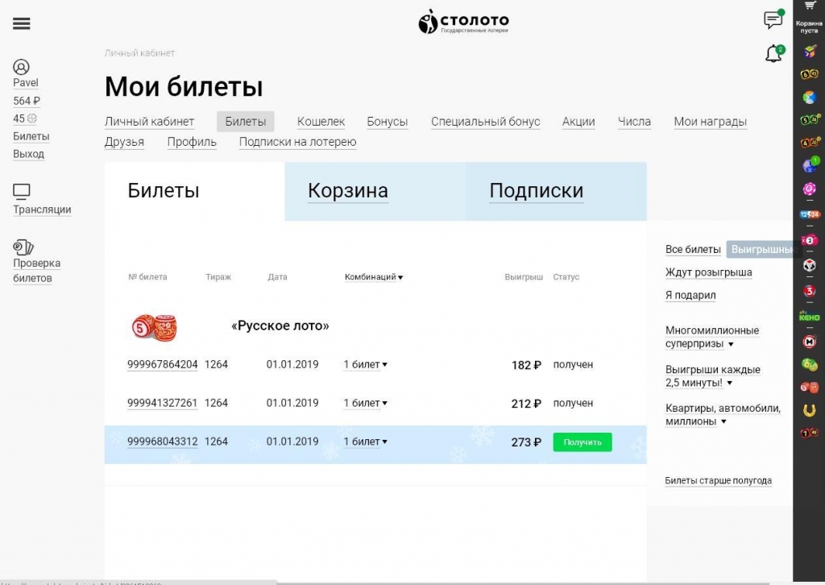Click the Русское лото barrels logo in table
Viewport: 825px width, 585px height.
[x=154, y=327]
